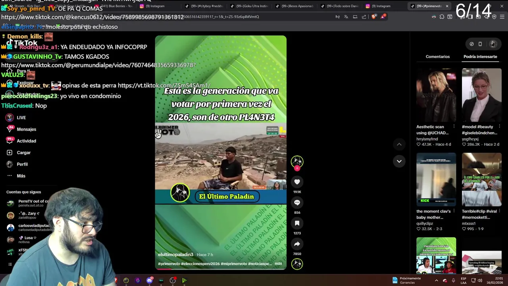Viewport: 508px width, 286px height.
Task: Open the yogfhcyxj author name
Action: [x=470, y=139]
